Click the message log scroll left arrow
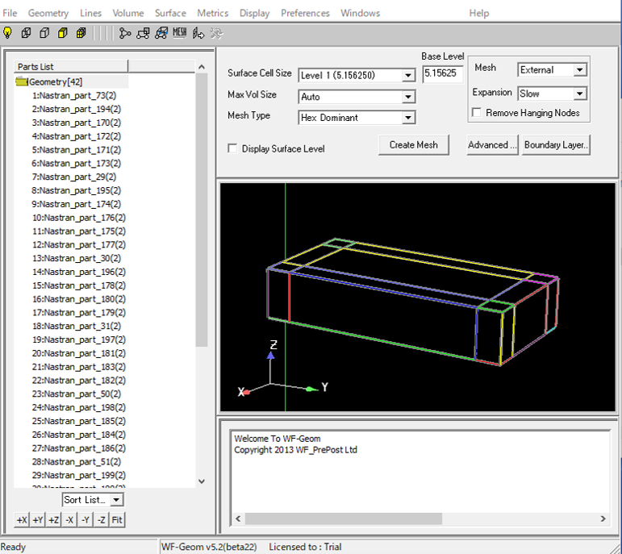 click(238, 519)
